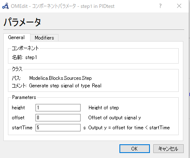This screenshot has height=158, width=190.
Task: Select the General tab
Action: tap(16, 37)
